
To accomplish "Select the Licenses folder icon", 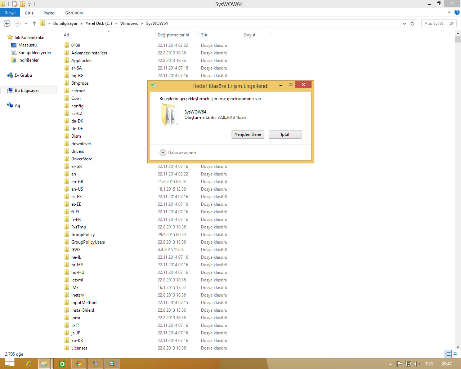I will click(x=67, y=348).
